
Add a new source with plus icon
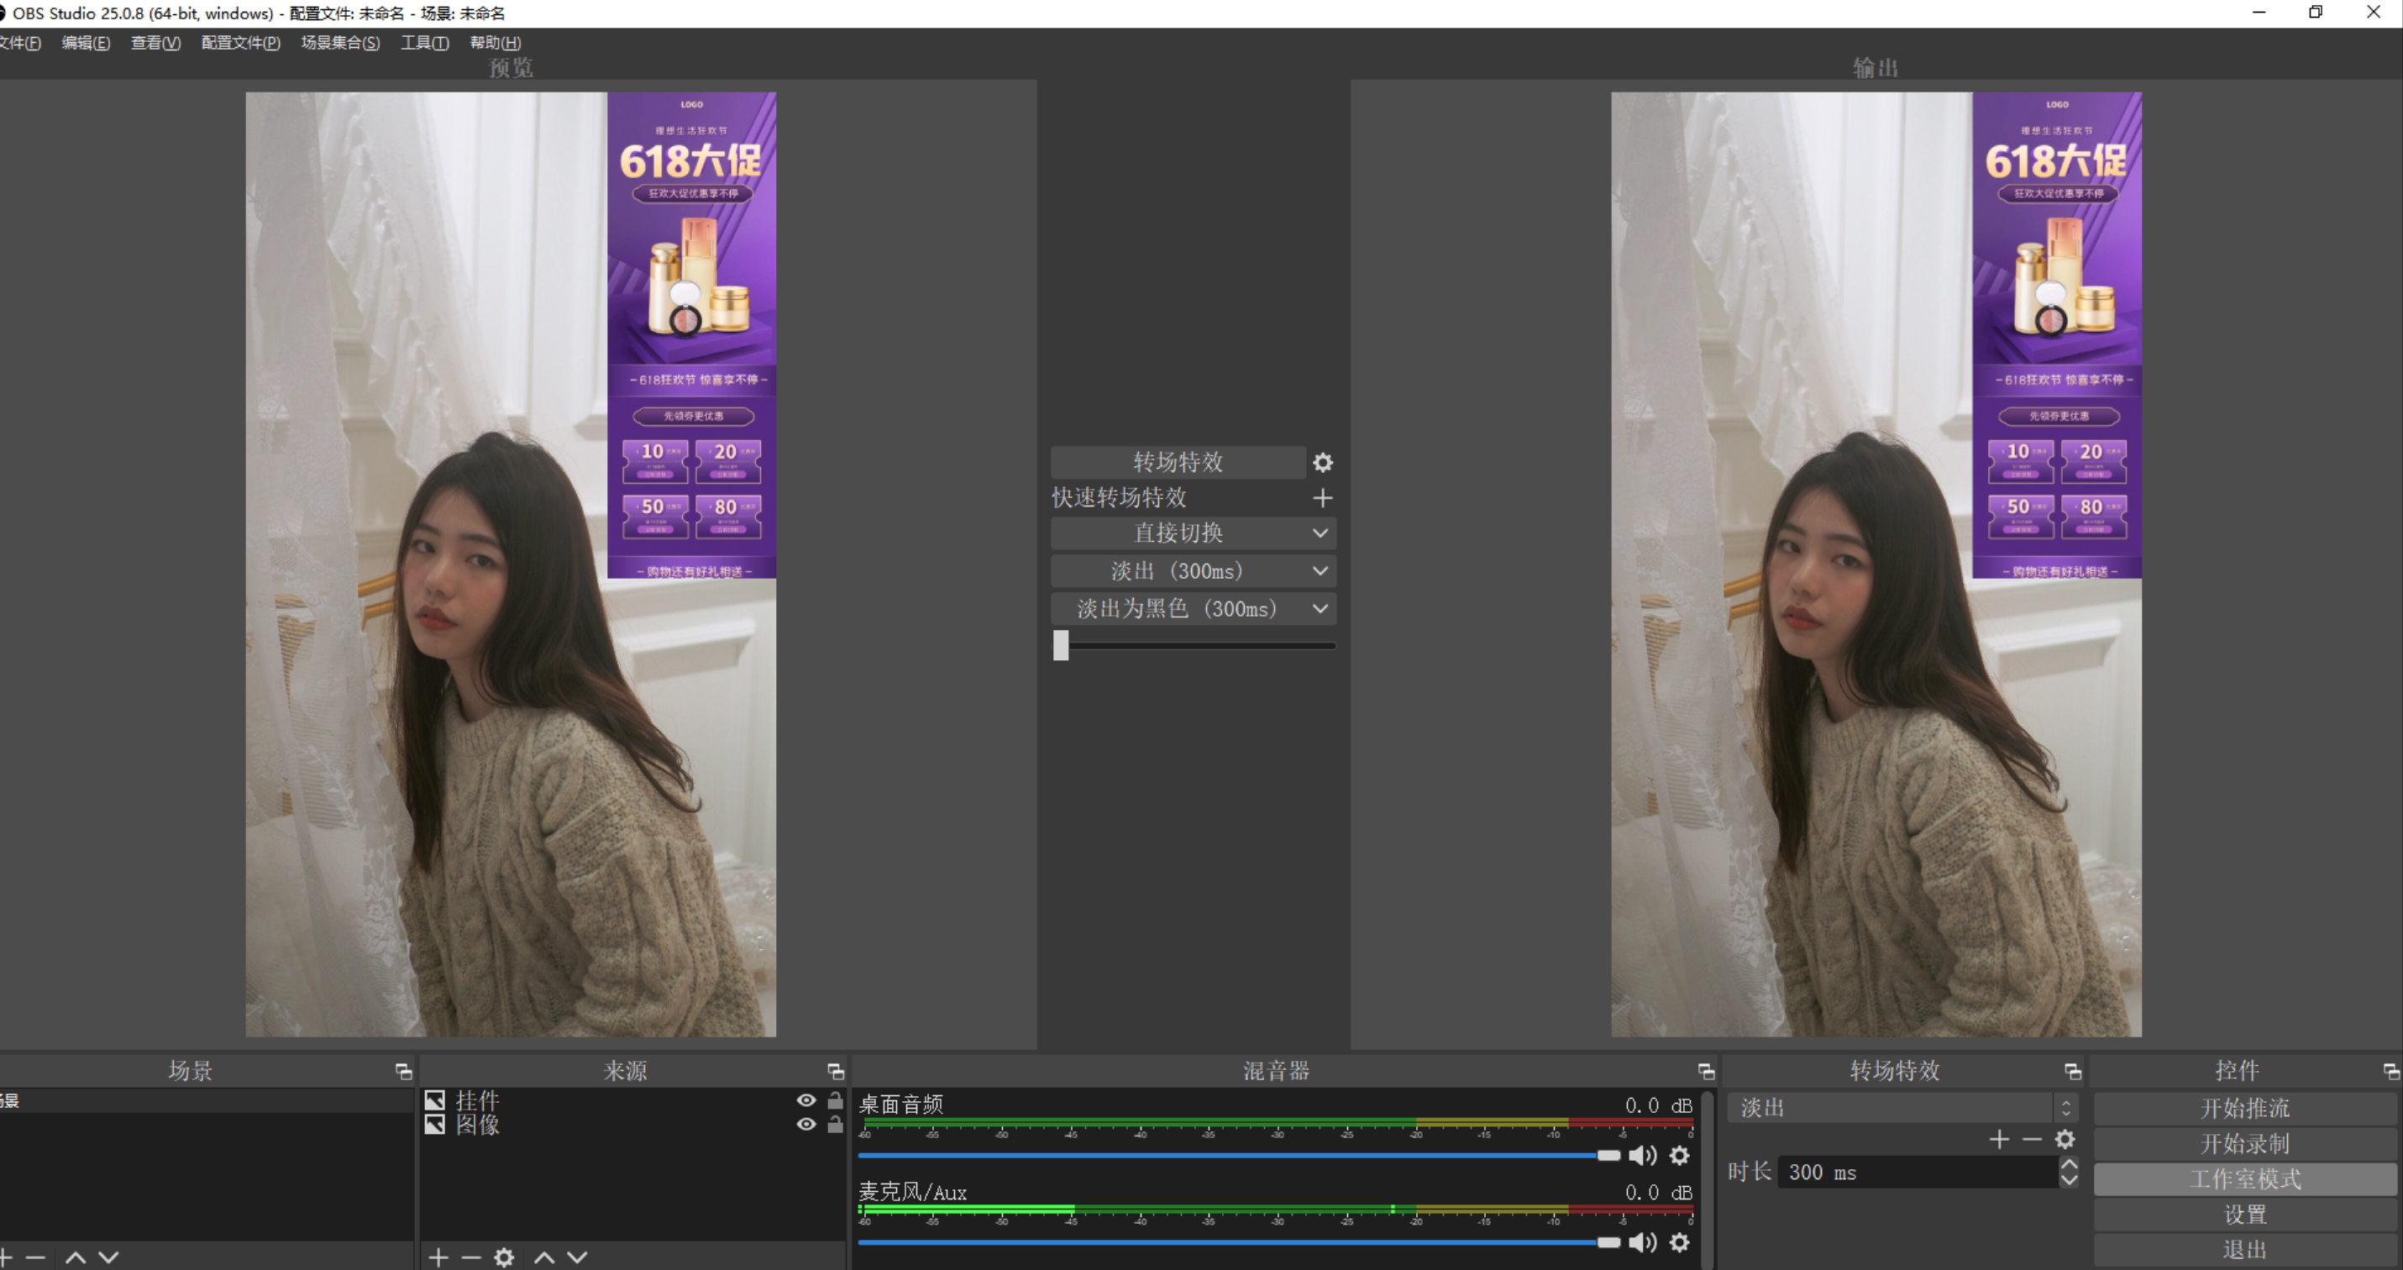pyautogui.click(x=438, y=1258)
